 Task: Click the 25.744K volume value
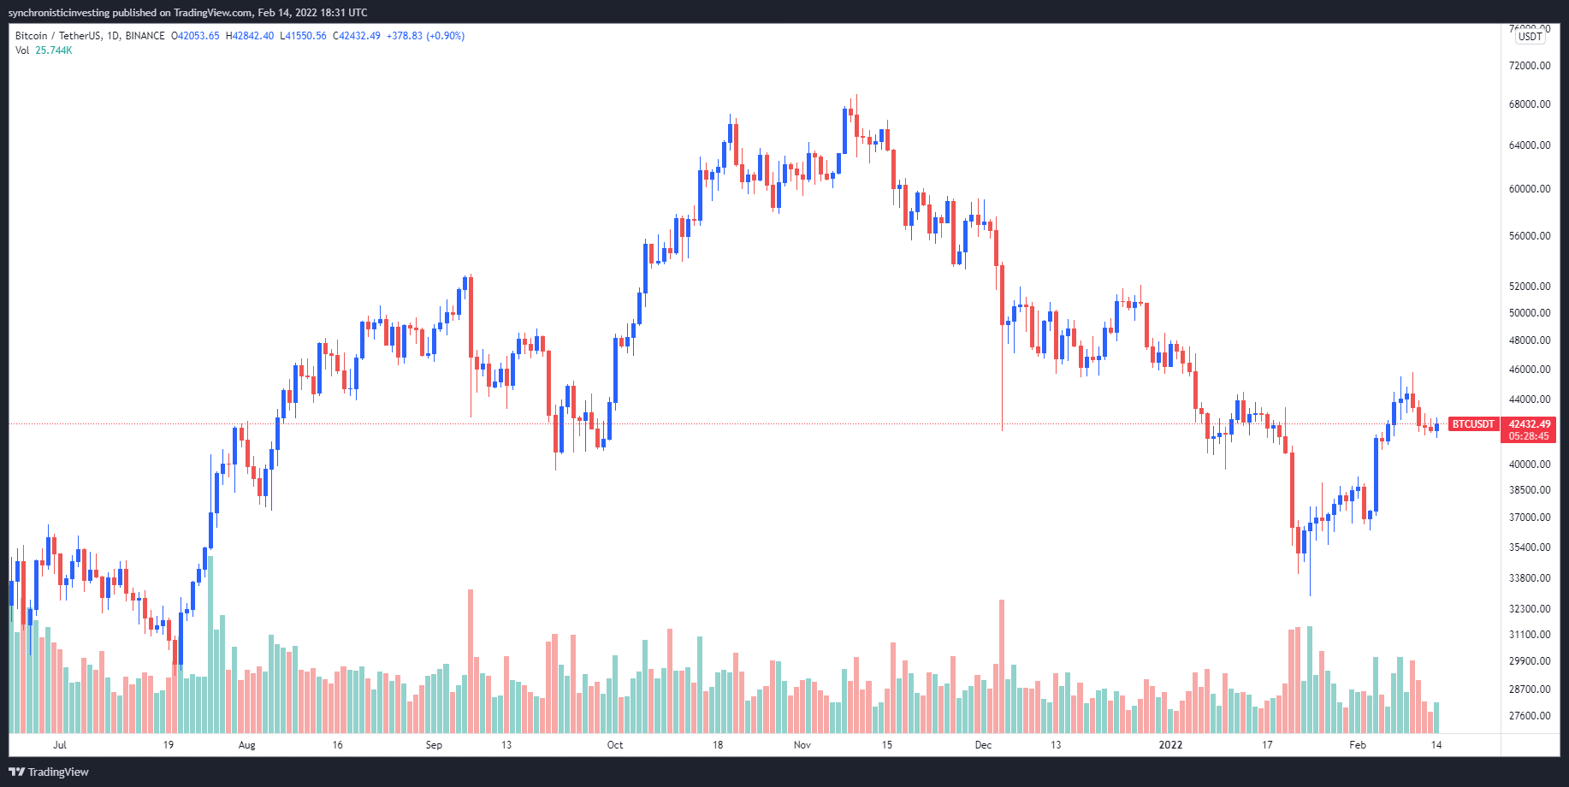click(54, 50)
